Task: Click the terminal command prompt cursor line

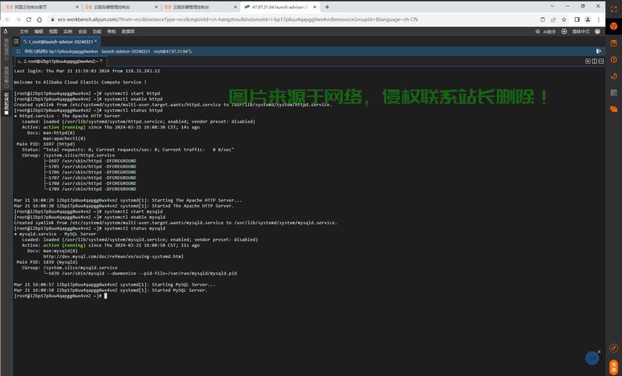Action: click(60, 296)
